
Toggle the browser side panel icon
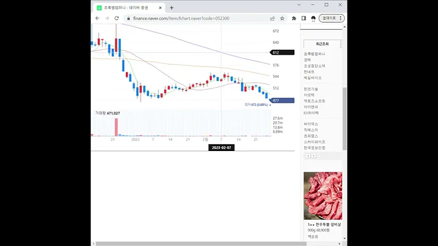[304, 18]
